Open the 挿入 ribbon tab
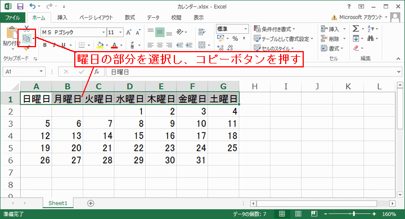Viewport: 405px width, 219px height. pyautogui.click(x=62, y=17)
